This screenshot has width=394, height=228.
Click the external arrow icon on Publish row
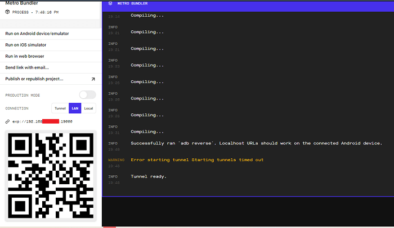[93, 79]
